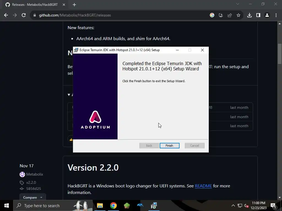The height and width of the screenshot is (211, 282).
Task: Collapse the Assets disclosure triangle
Action: coord(69,95)
